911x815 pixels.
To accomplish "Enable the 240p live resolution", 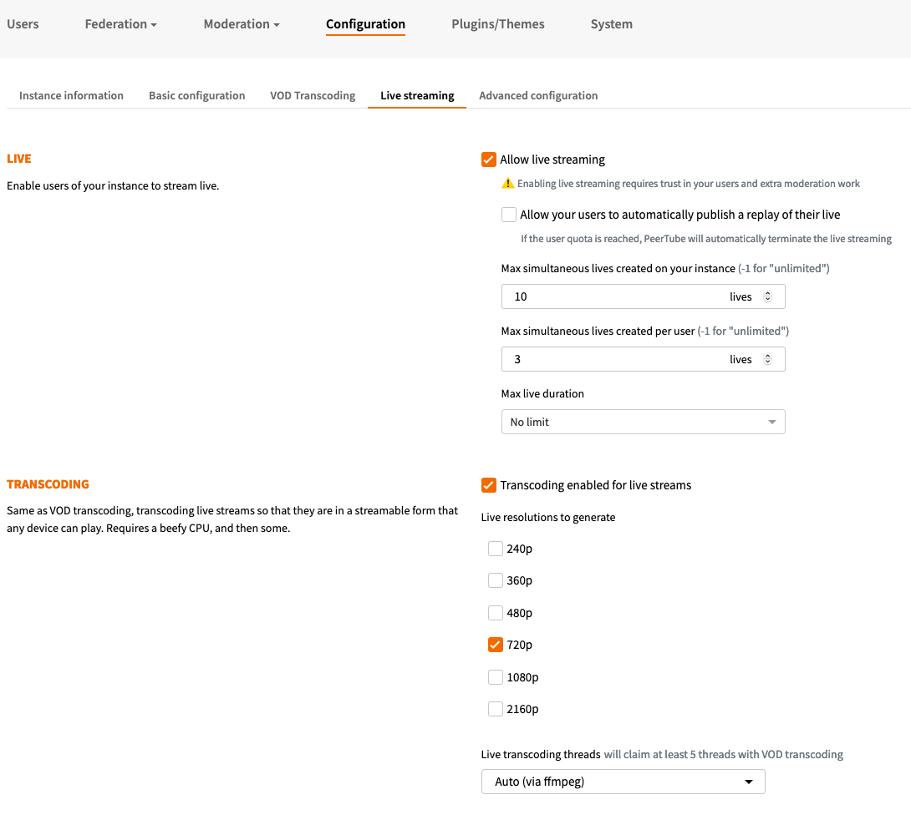I will 496,549.
